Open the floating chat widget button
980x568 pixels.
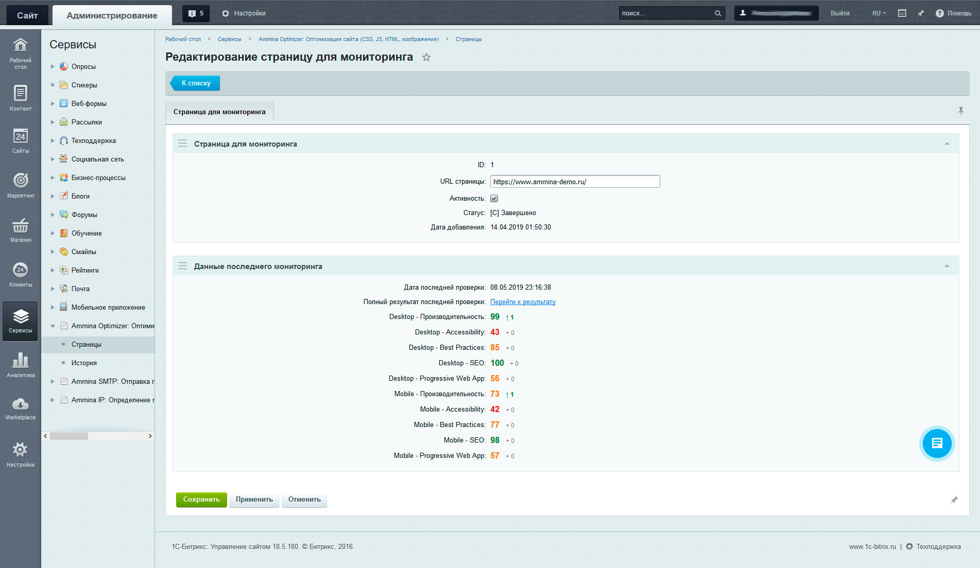pos(937,443)
